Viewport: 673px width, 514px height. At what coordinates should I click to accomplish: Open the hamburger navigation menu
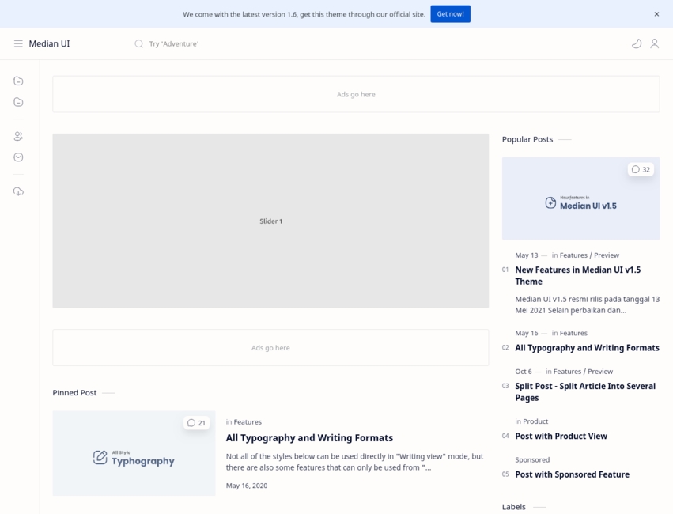[x=18, y=43]
